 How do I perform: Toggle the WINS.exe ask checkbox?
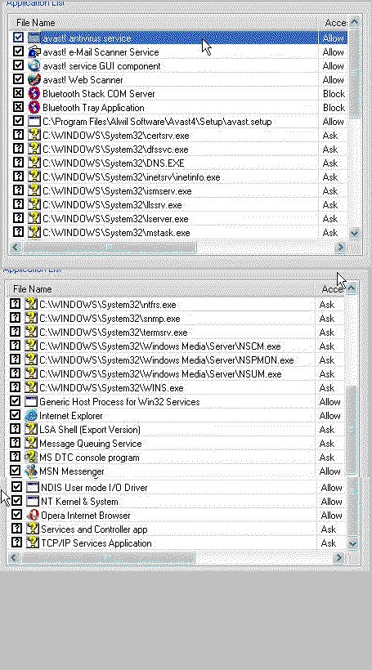(x=15, y=387)
